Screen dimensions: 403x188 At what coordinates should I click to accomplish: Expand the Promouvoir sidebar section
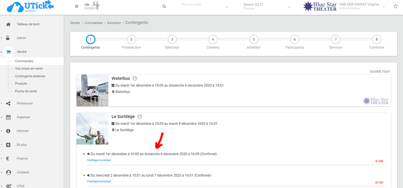[x=25, y=104]
